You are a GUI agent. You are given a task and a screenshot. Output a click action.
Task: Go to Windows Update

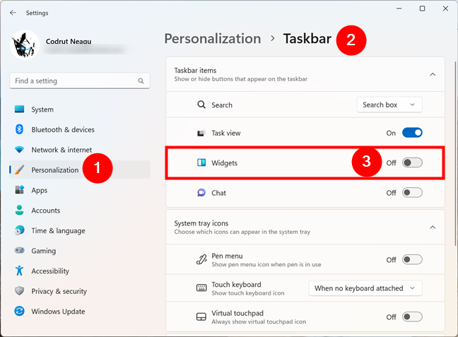pyautogui.click(x=80, y=311)
